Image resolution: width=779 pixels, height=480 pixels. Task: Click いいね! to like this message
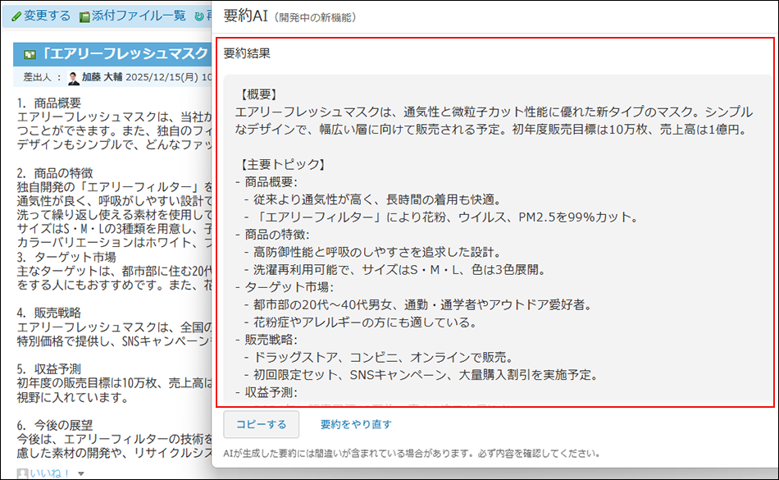[x=49, y=473]
